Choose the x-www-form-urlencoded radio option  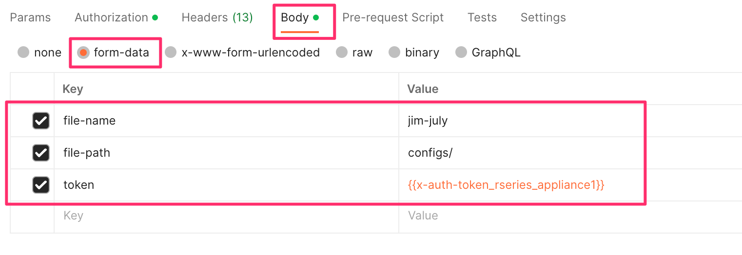(171, 53)
